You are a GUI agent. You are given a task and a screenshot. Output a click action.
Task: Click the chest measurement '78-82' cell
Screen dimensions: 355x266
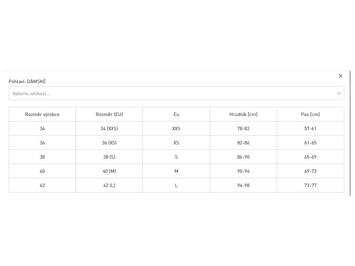point(243,128)
